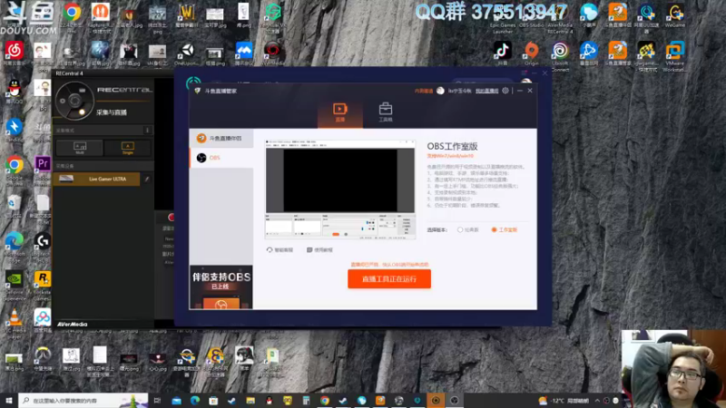The image size is (726, 408).
Task: Click the taskbar search box
Action: (x=83, y=401)
